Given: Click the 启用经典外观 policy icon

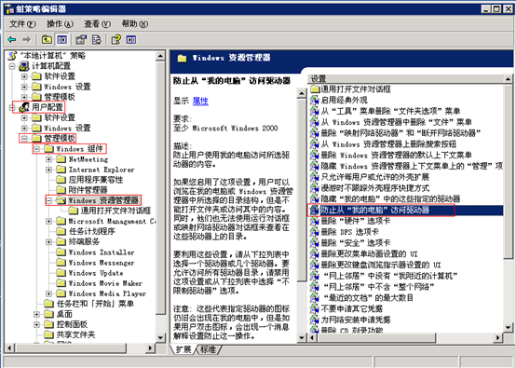Looking at the screenshot, I should 315,100.
